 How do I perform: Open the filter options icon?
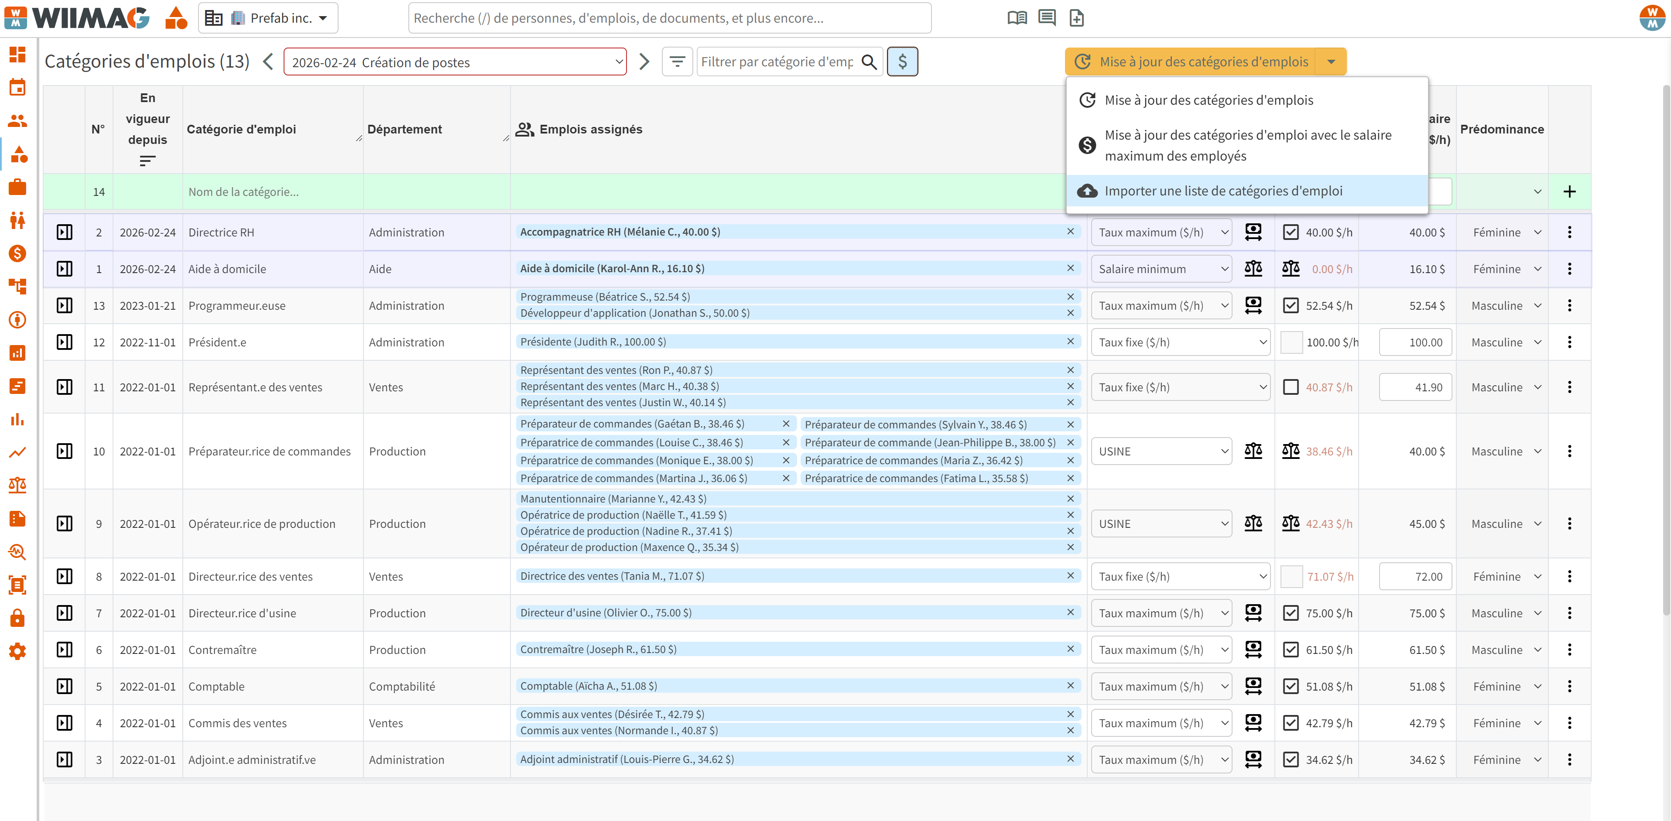point(677,62)
